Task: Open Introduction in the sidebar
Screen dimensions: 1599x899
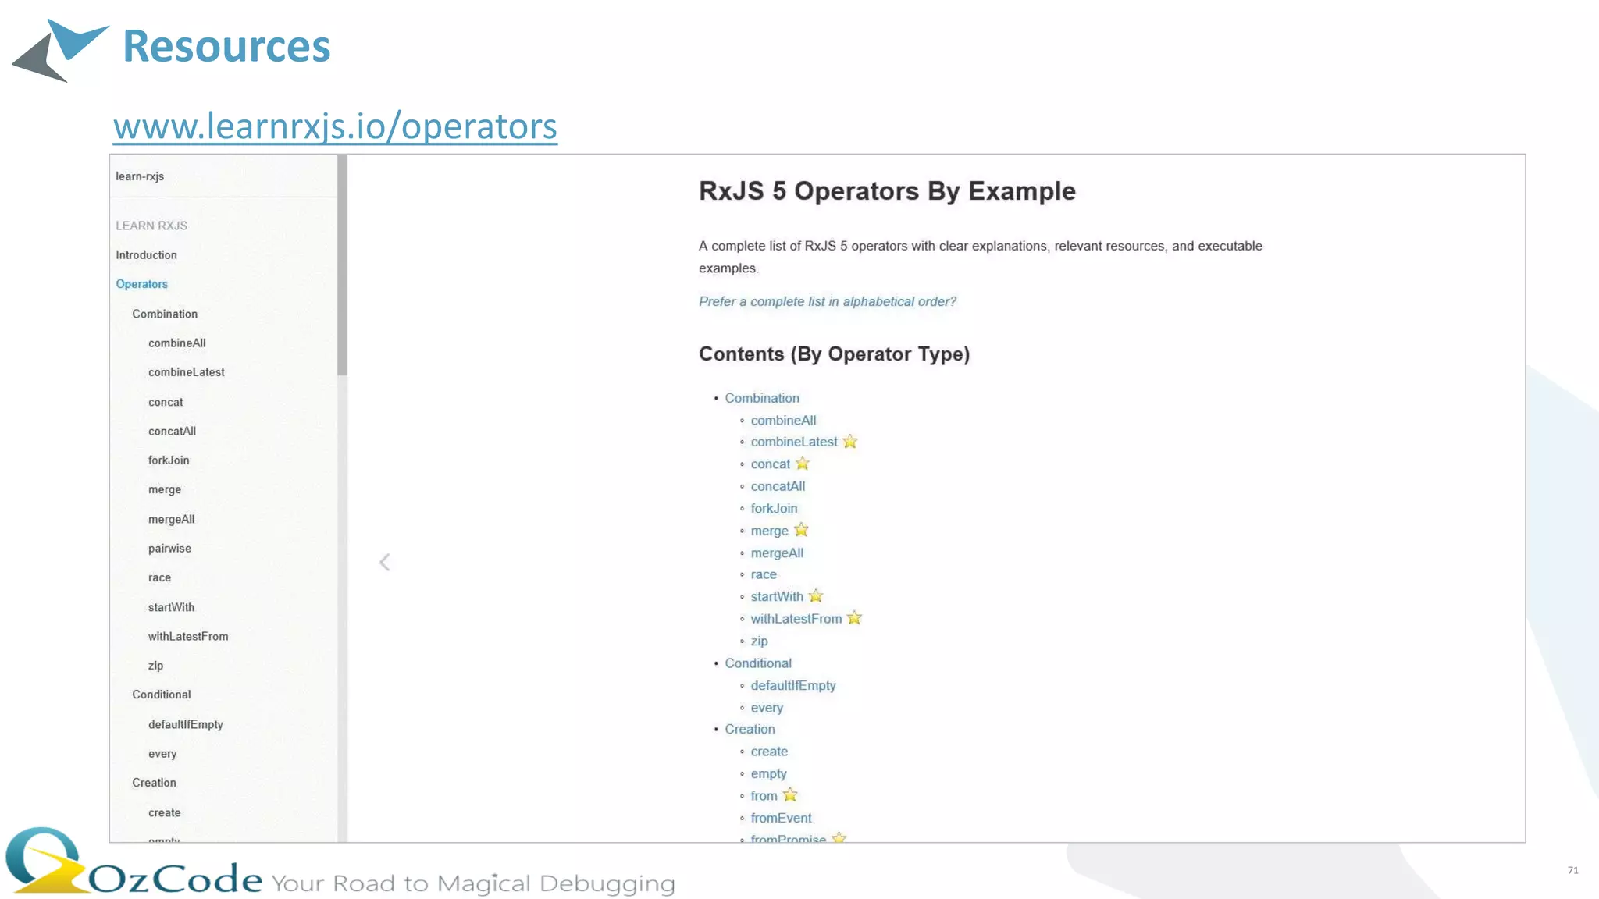Action: [146, 255]
